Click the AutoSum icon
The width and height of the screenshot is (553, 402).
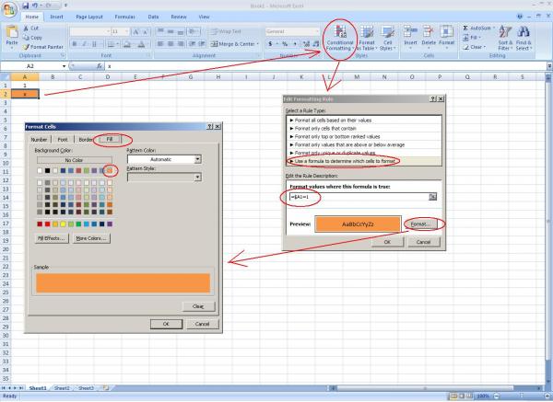477,29
